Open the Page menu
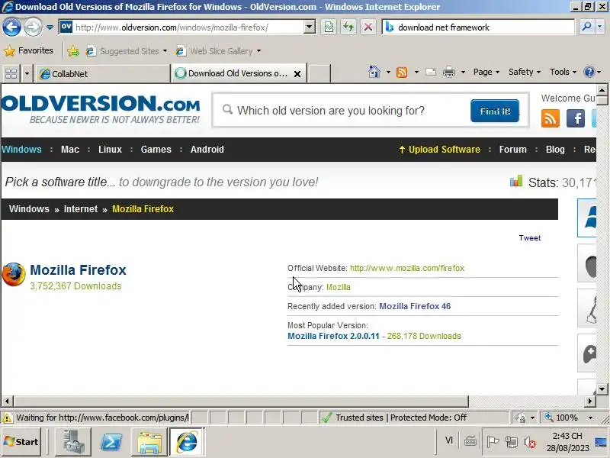610x458 pixels. 486,72
